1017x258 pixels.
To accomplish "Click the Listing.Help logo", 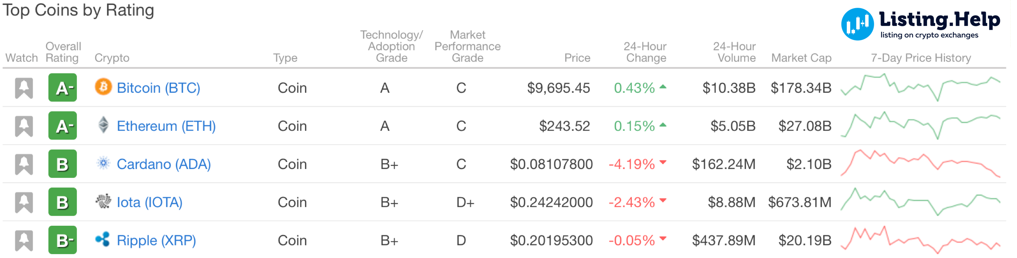I will click(x=920, y=24).
